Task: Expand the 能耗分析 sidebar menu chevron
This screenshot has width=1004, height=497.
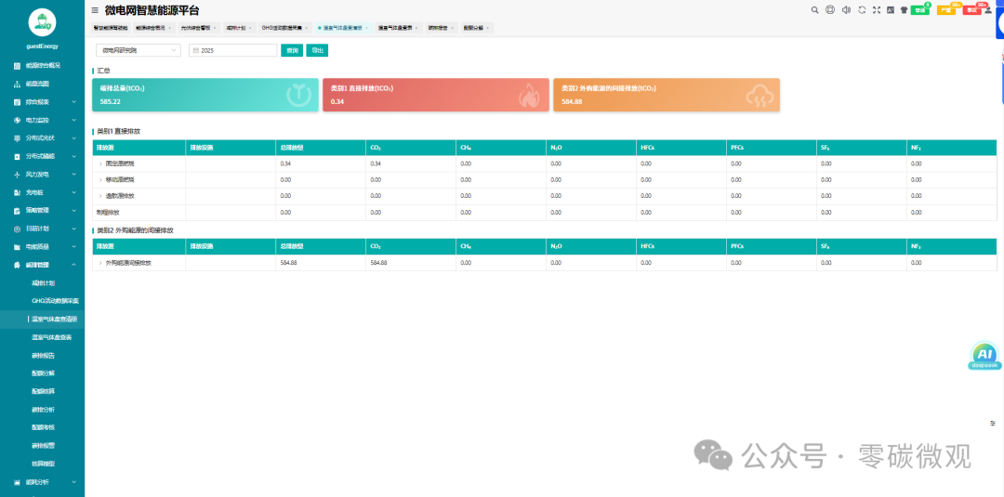Action: point(74,481)
